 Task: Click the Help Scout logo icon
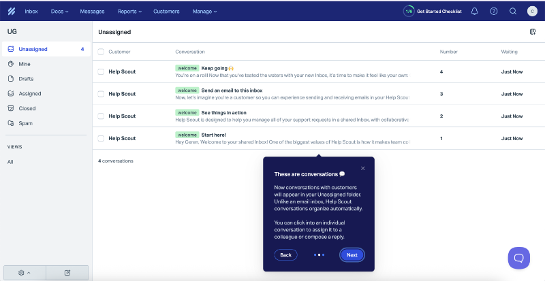(x=12, y=11)
